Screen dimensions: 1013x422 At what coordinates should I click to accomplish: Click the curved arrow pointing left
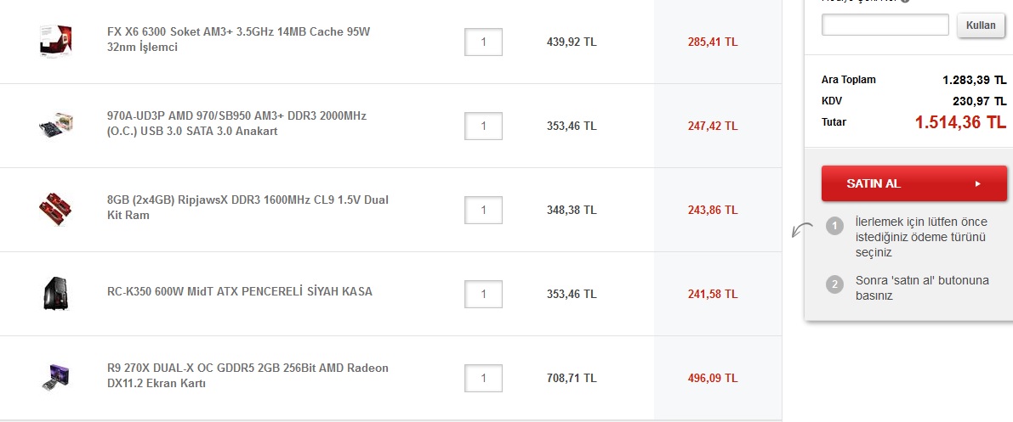click(803, 230)
